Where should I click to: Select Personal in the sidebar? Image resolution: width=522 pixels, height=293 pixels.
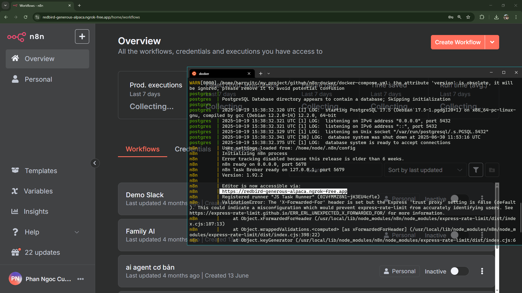click(x=38, y=79)
